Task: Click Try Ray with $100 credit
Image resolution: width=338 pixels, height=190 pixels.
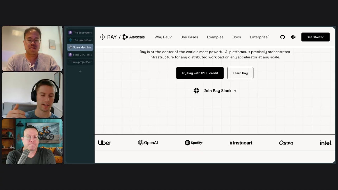Action: click(x=200, y=73)
